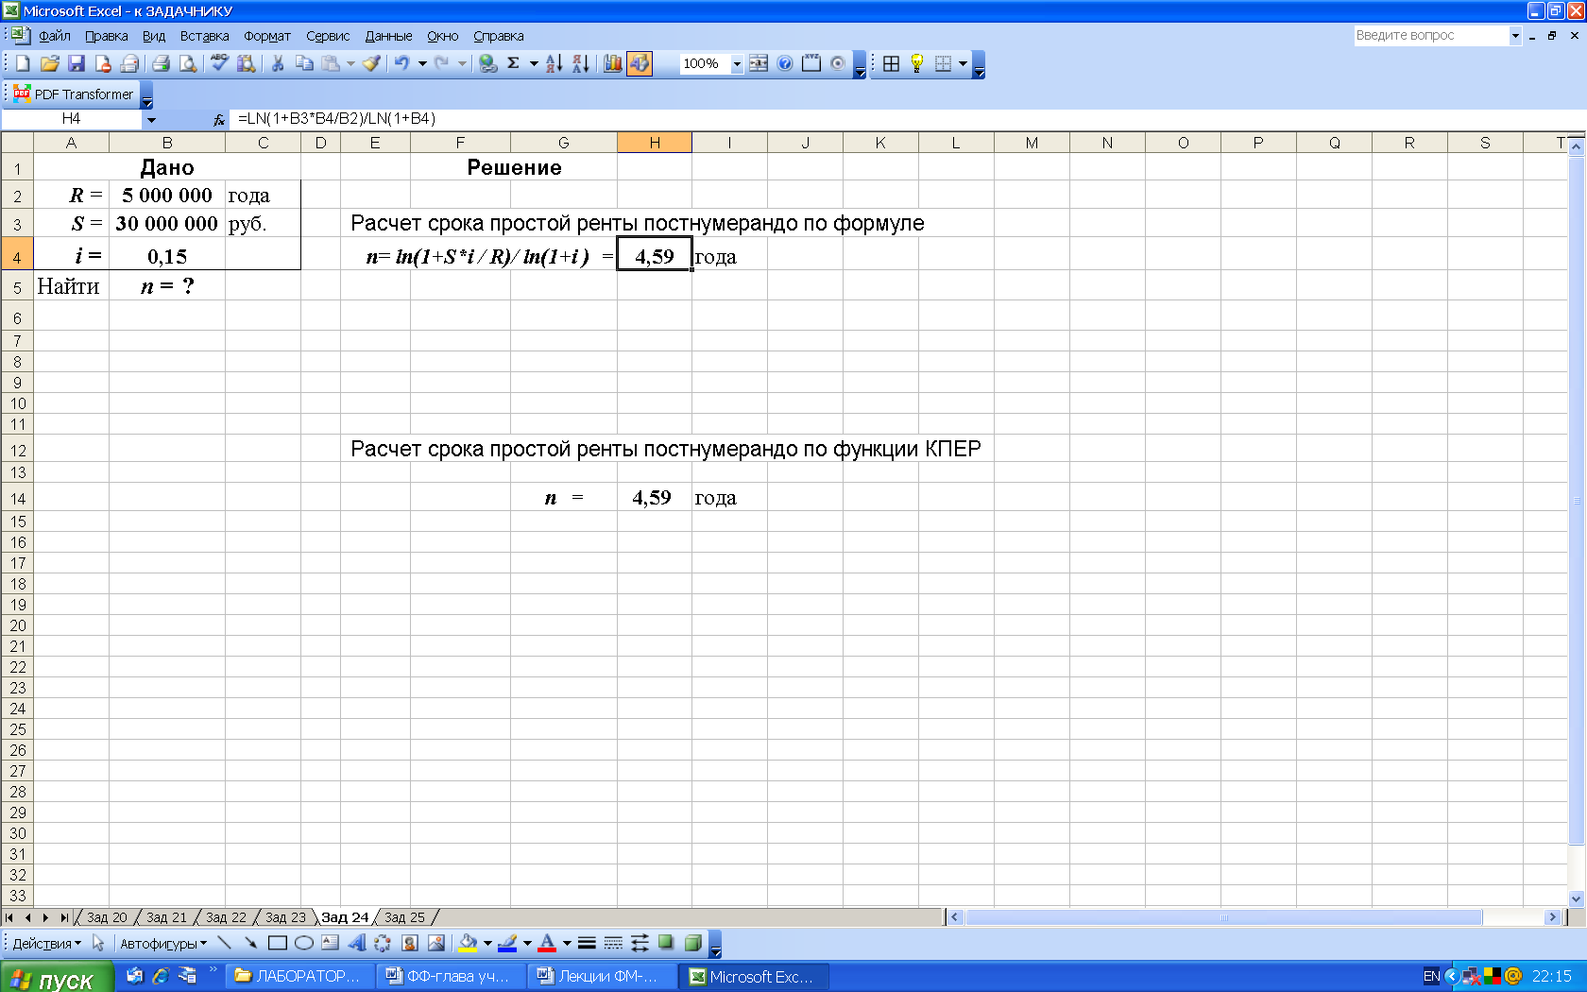1587x992 pixels.
Task: Open the AutoSum functions dropdown arrow
Action: [534, 63]
